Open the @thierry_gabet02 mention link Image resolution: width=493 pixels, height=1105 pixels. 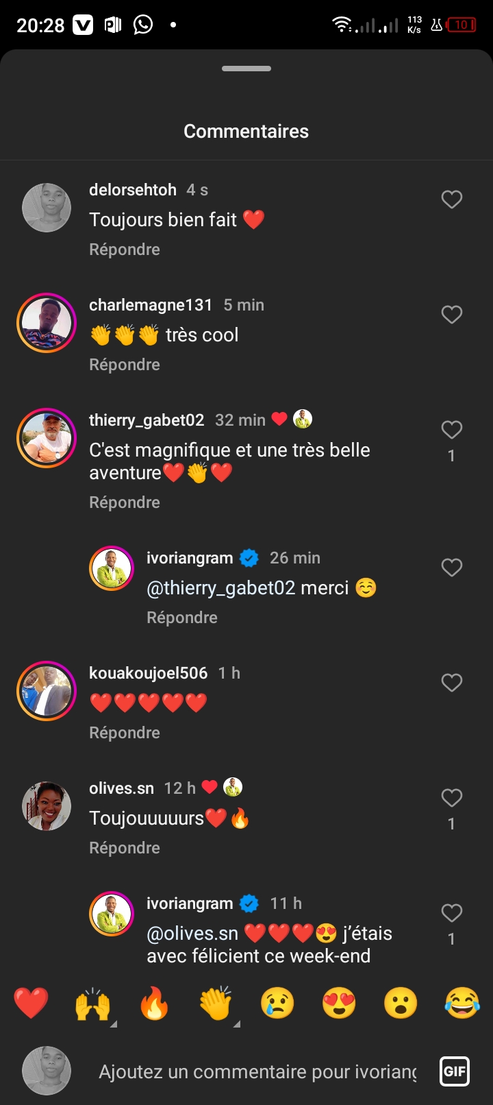[x=220, y=588]
